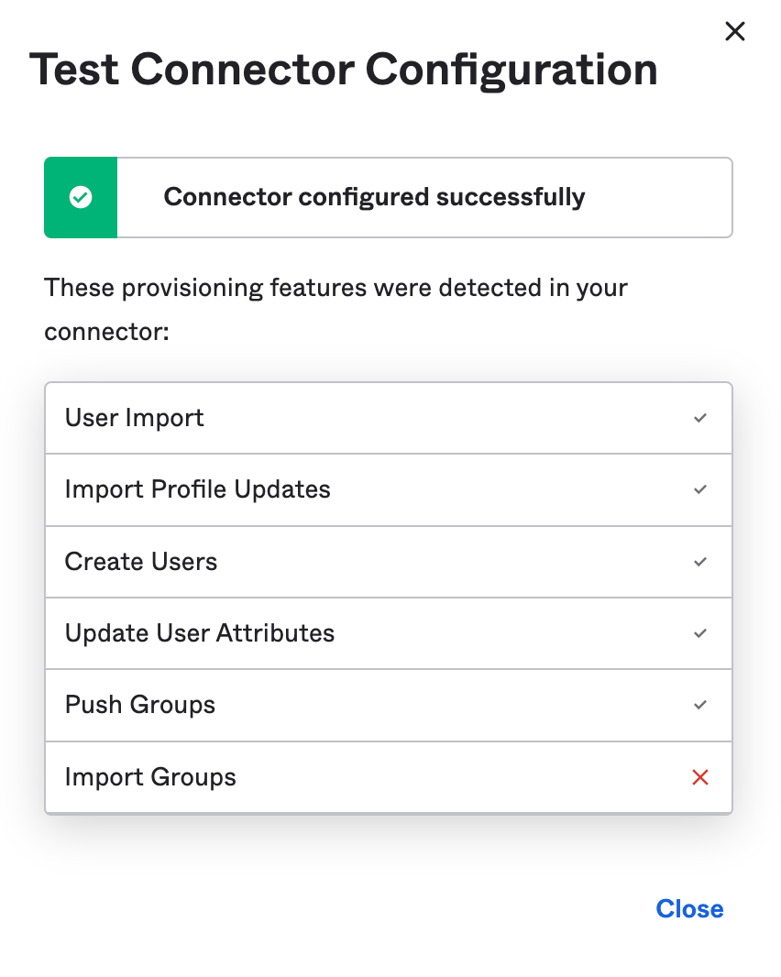Click the checkmark beside Push Groups
This screenshot has width=781, height=977.
(700, 705)
